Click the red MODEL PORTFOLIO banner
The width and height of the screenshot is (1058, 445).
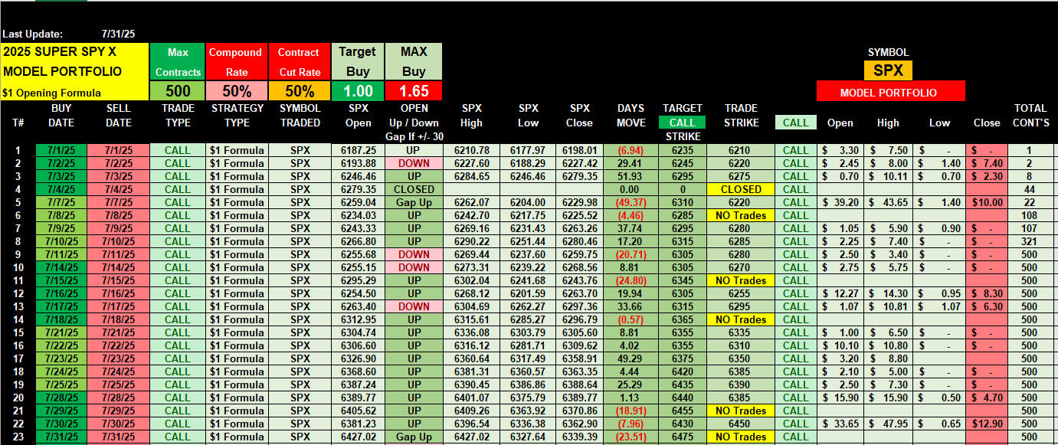(890, 92)
